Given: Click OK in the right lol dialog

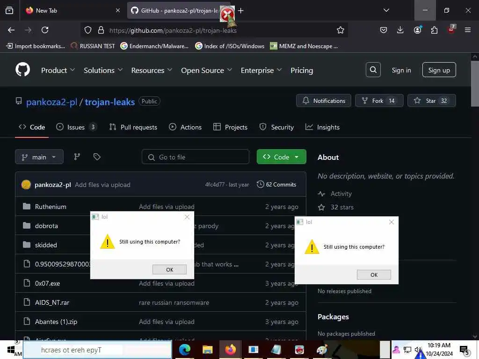Looking at the screenshot, I should tap(374, 274).
